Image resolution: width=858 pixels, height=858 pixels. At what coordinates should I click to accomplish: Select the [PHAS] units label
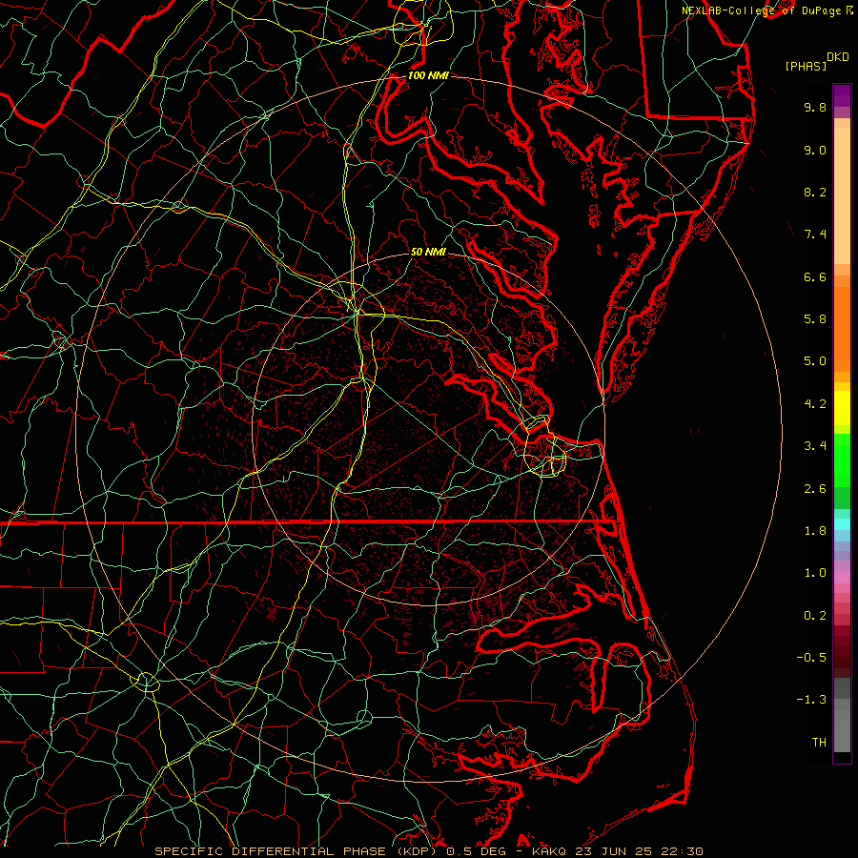coord(806,66)
